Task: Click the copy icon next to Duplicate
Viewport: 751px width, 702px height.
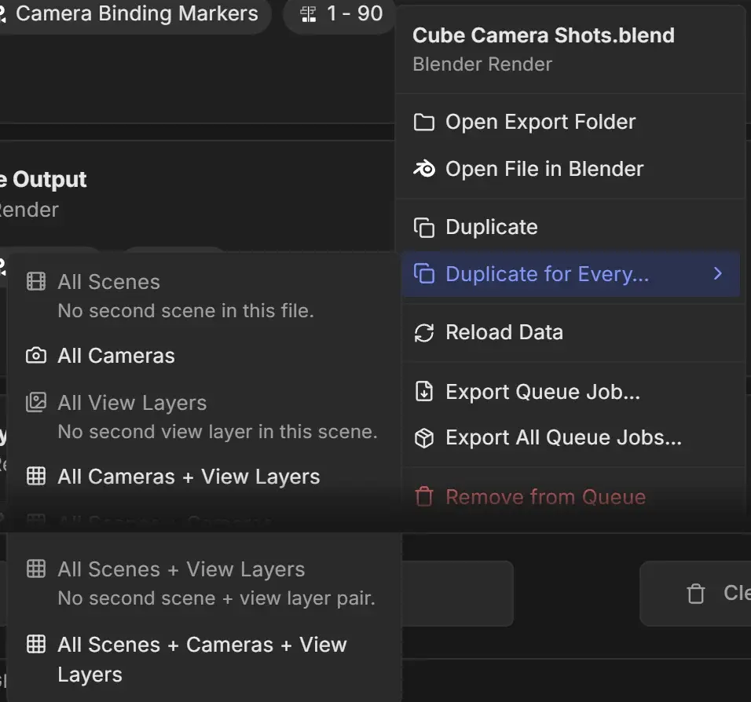Action: pyautogui.click(x=424, y=228)
